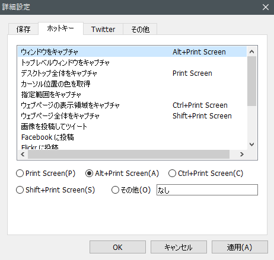This screenshot has width=274, height=260.
Task: Click the 適用(A) button
Action: tap(240, 247)
